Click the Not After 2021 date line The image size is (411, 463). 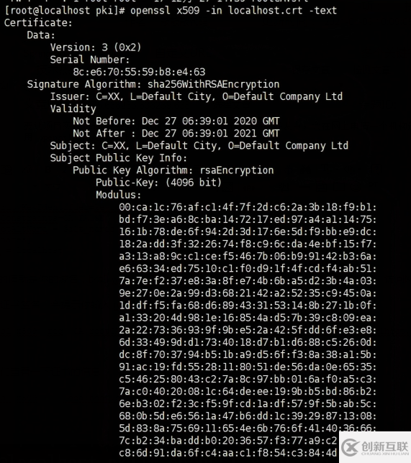(176, 133)
